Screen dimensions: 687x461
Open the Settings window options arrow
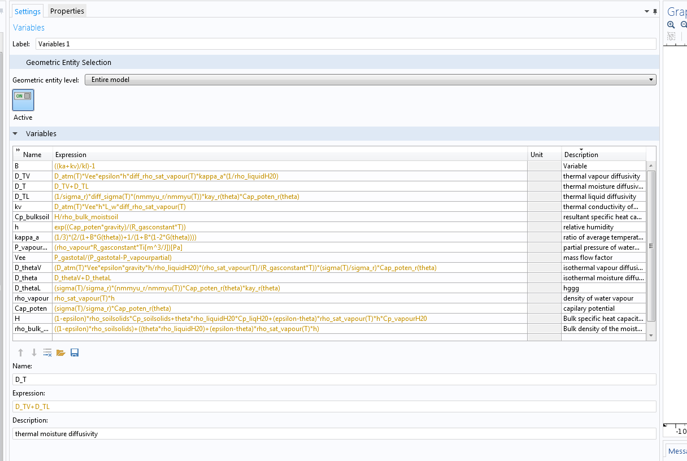(x=646, y=11)
